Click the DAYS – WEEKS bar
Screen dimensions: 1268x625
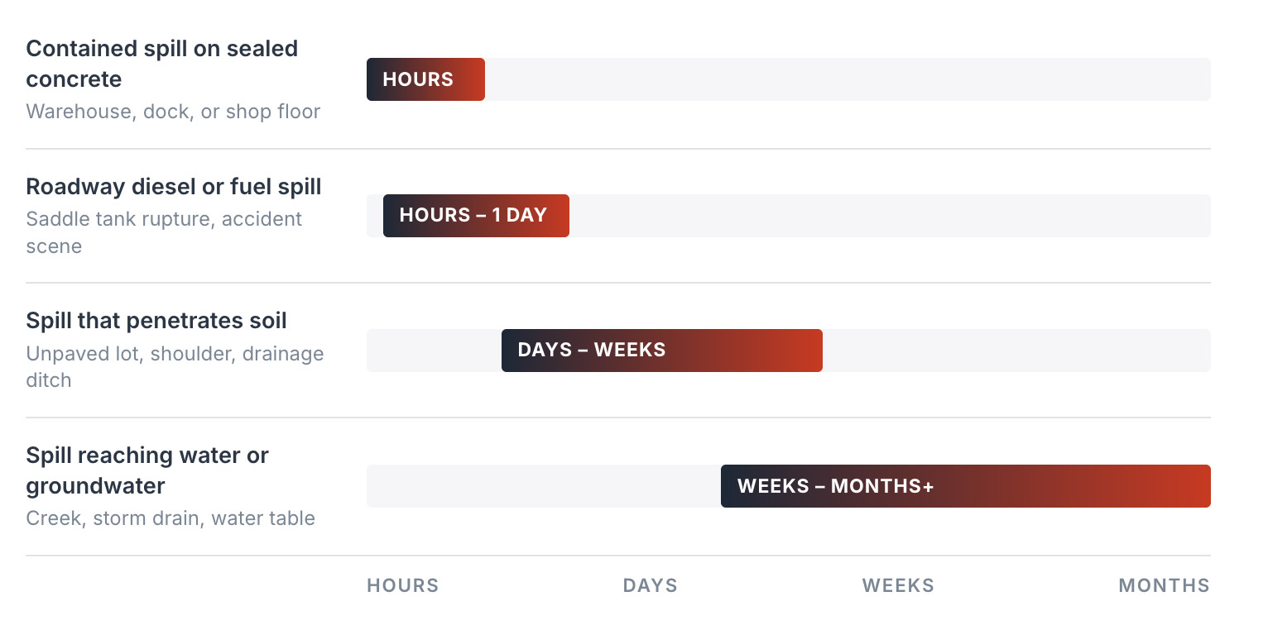(662, 351)
